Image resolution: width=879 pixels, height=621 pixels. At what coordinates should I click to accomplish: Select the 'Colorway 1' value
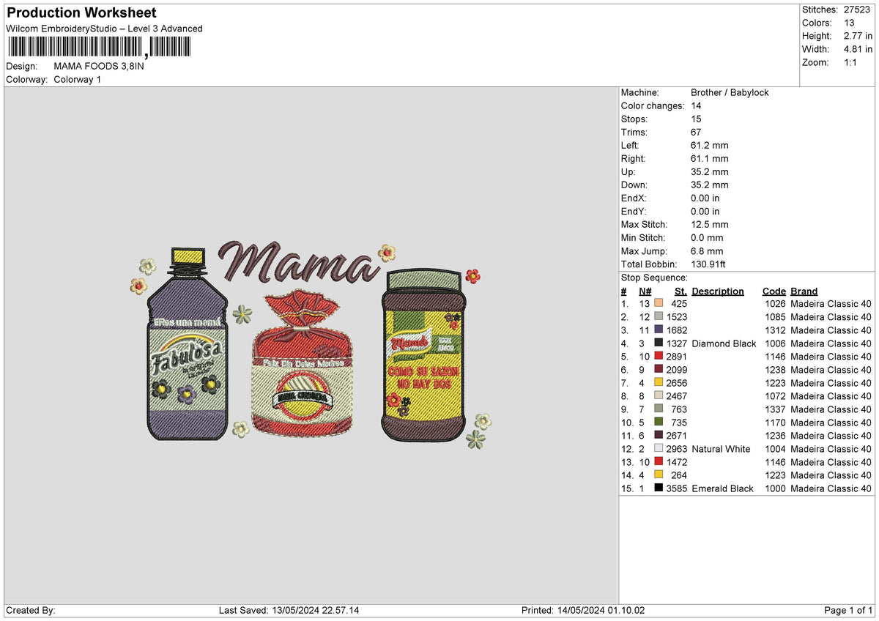(78, 79)
